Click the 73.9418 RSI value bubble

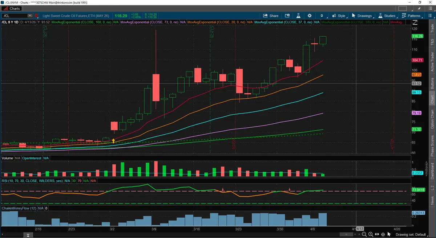click(x=419, y=189)
